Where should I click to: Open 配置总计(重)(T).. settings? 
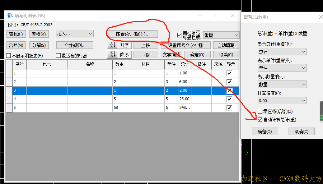(132, 34)
